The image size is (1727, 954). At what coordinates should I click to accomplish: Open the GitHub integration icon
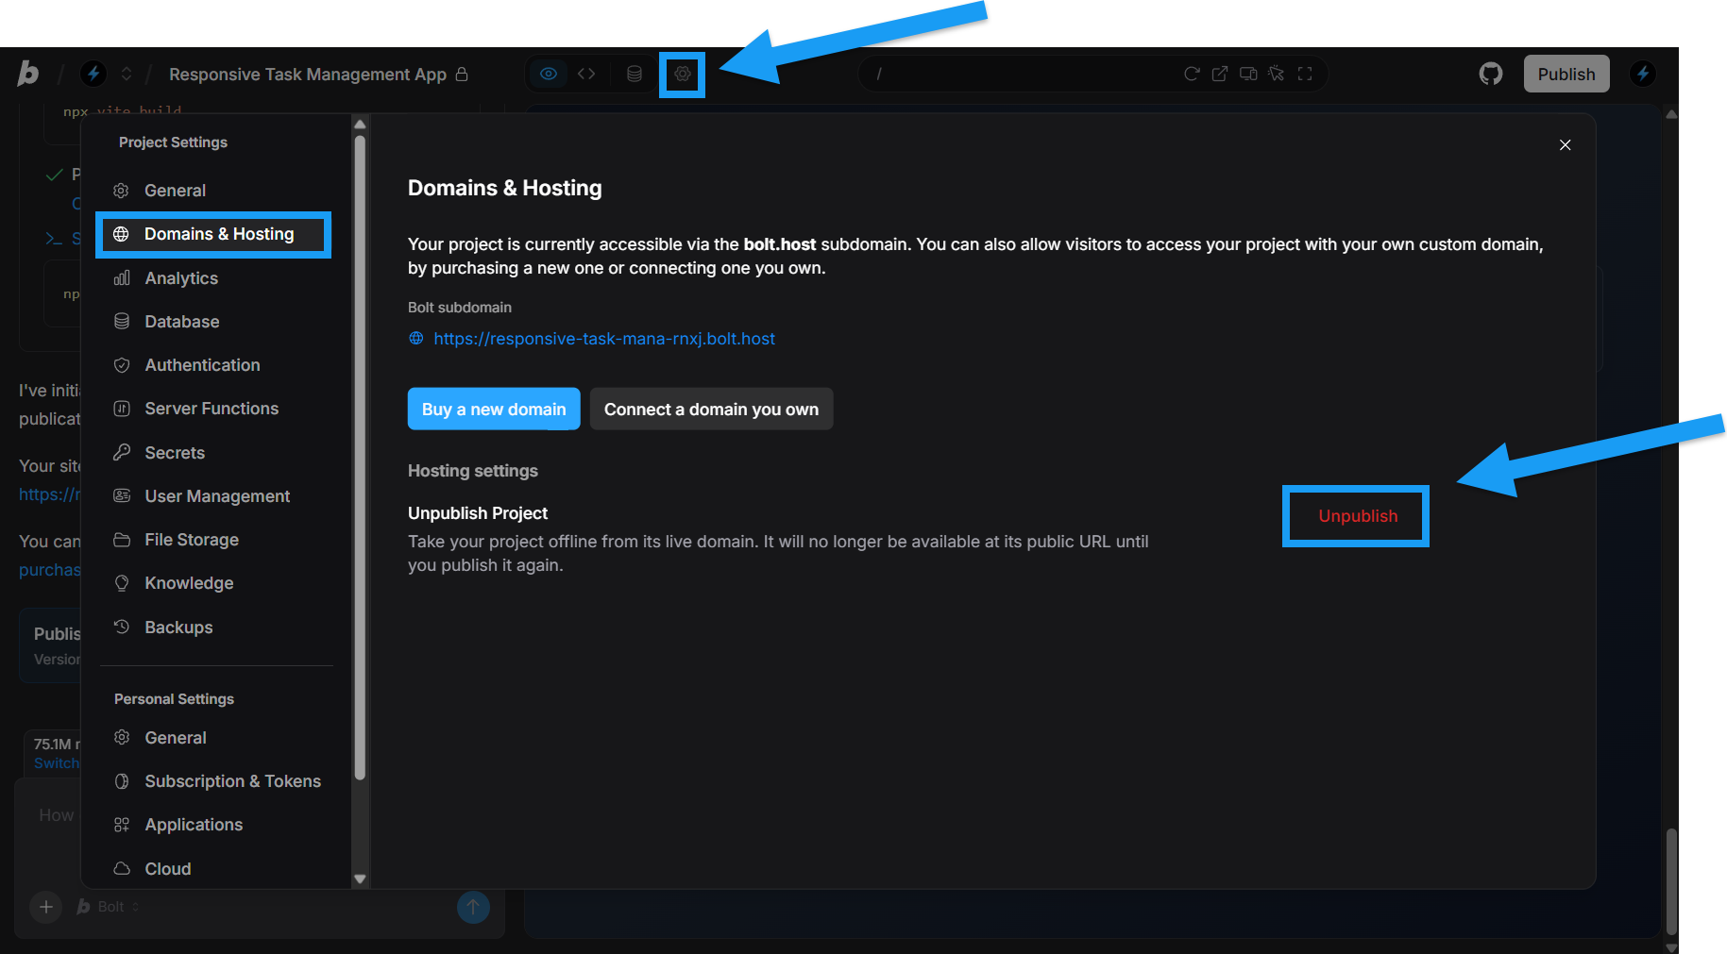[x=1491, y=74]
